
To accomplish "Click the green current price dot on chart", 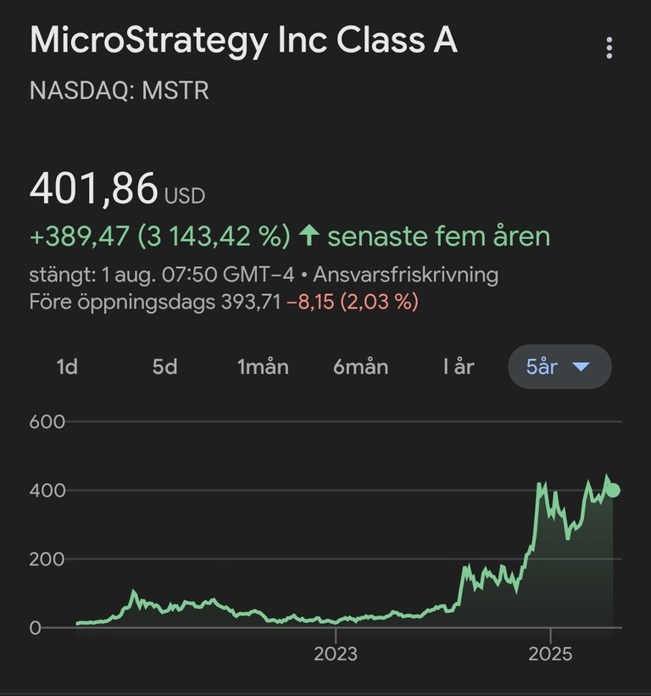I will [613, 490].
